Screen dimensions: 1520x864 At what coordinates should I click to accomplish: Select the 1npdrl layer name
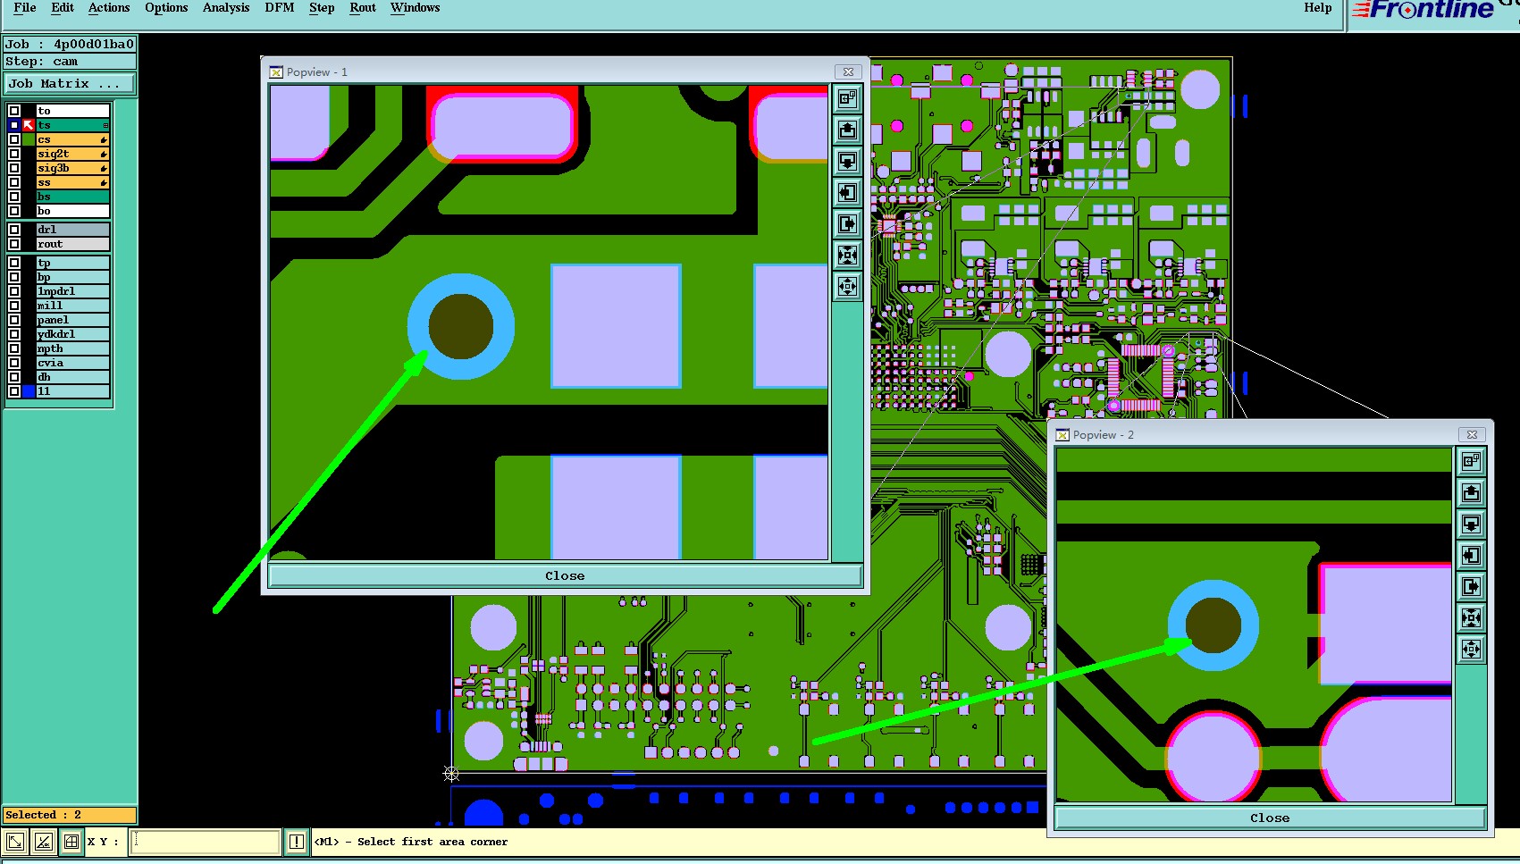(x=72, y=291)
